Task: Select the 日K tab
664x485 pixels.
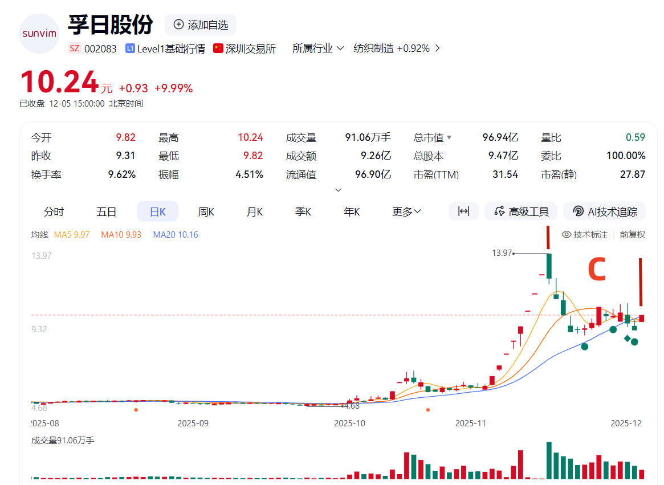Action: pyautogui.click(x=157, y=211)
